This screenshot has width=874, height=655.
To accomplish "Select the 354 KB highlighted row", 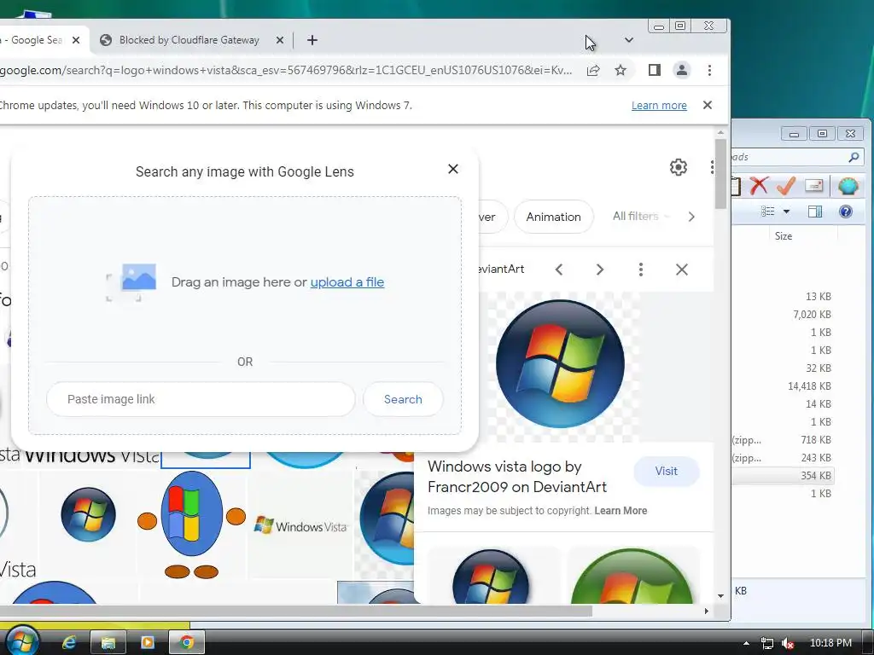I will tap(782, 476).
